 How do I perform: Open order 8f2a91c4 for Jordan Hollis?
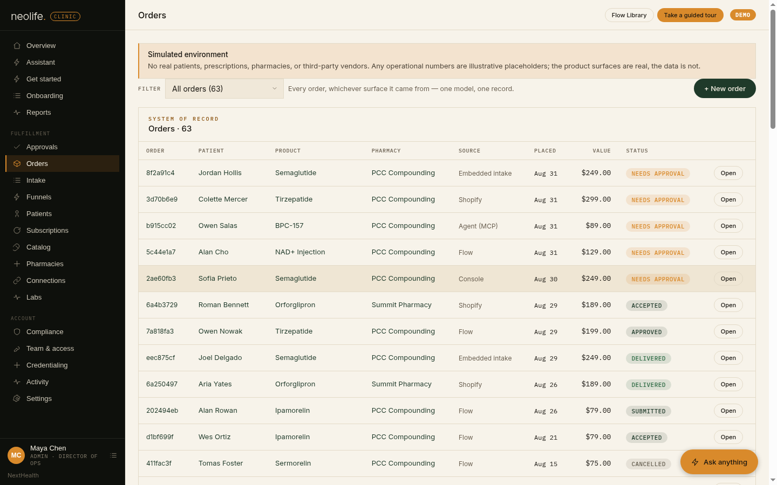728,173
